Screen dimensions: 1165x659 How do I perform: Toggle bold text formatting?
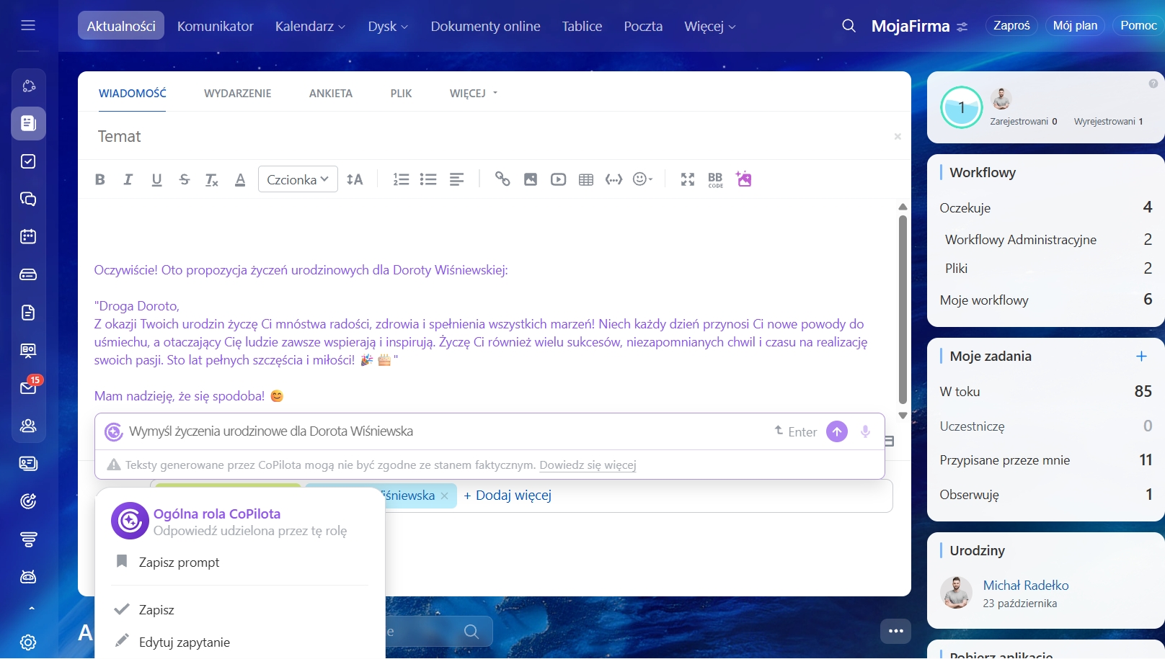click(x=100, y=180)
